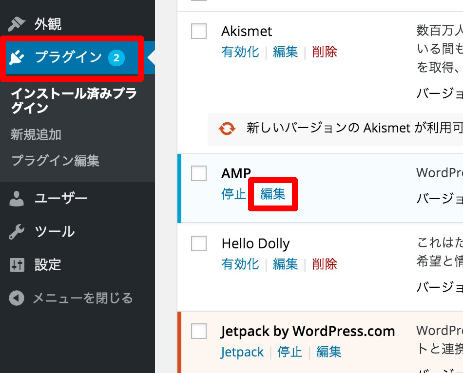Click the plugin update count badge 2
The width and height of the screenshot is (463, 373).
[x=116, y=58]
